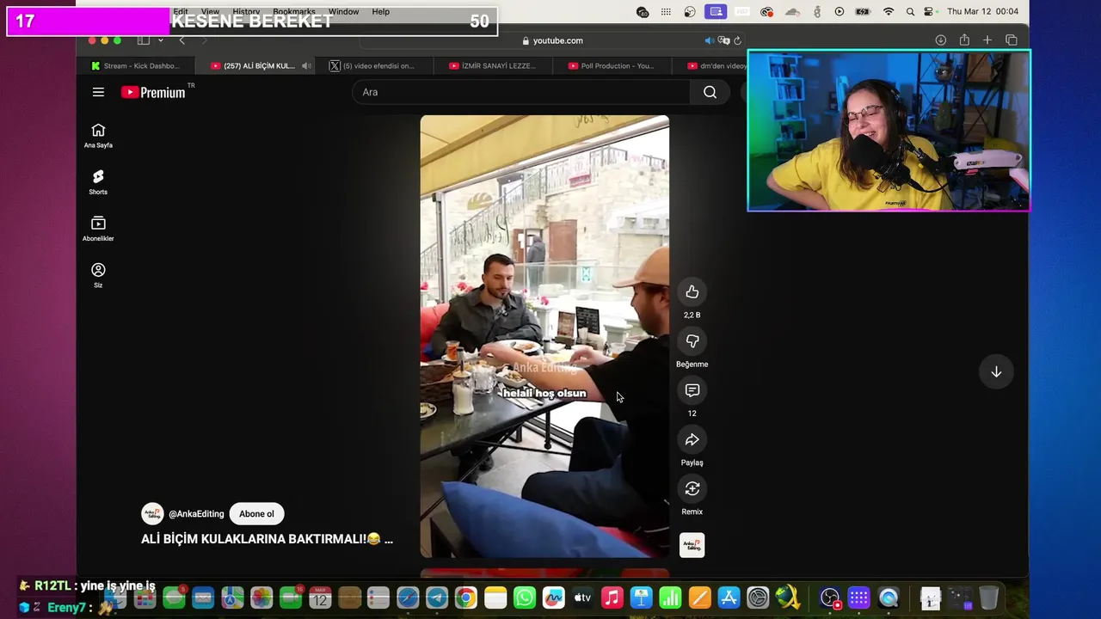Image resolution: width=1101 pixels, height=619 pixels.
Task: Switch to Poll Production tab
Action: (611, 65)
